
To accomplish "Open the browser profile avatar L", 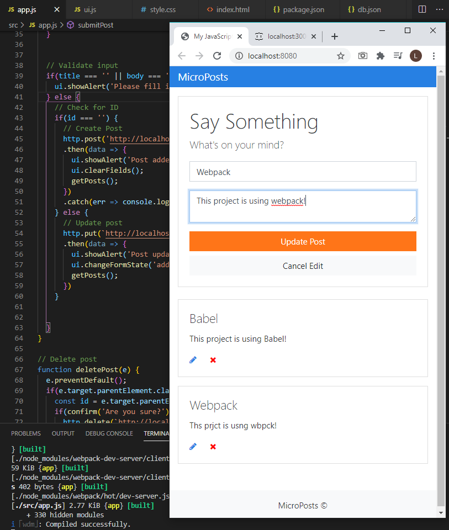I will tap(416, 56).
